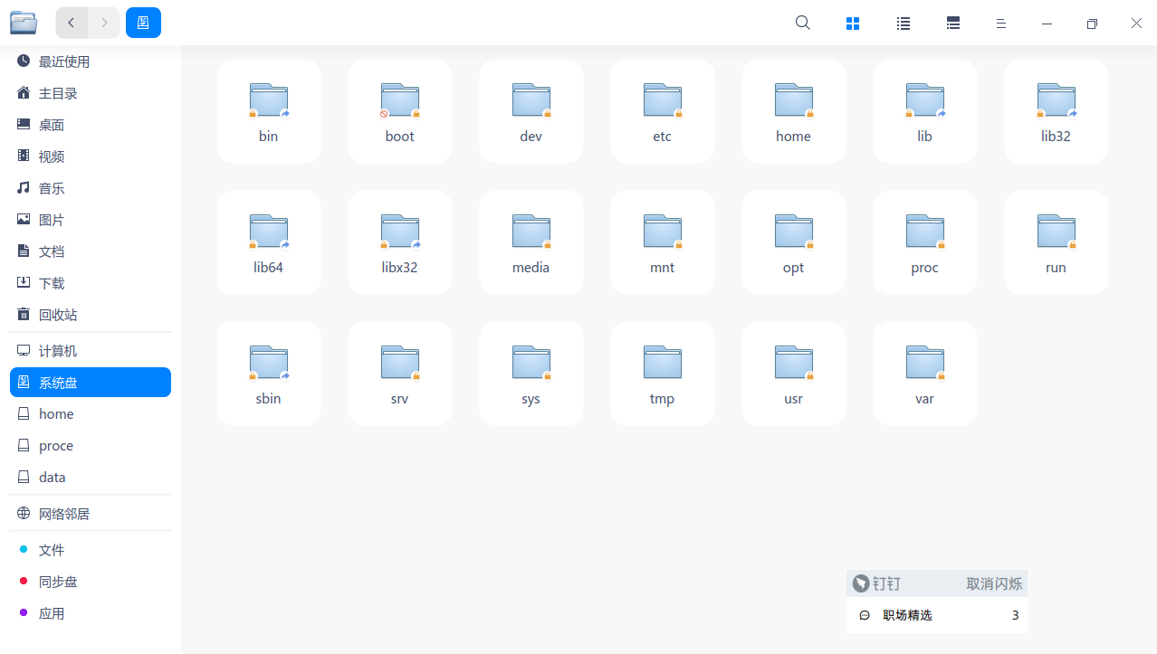Open the dev folder

pyautogui.click(x=531, y=111)
